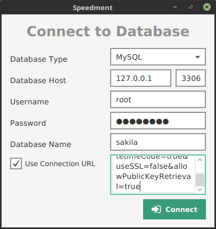This screenshot has width=216, height=229.
Task: Open the MySQL database type dropdown
Action: pos(158,57)
